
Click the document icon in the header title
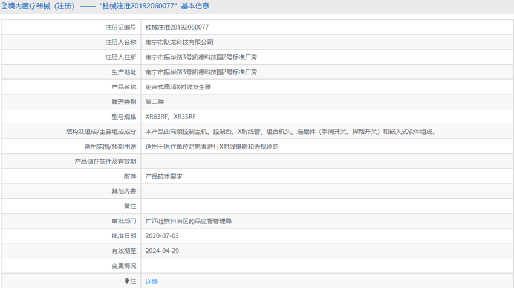(x=4, y=6)
